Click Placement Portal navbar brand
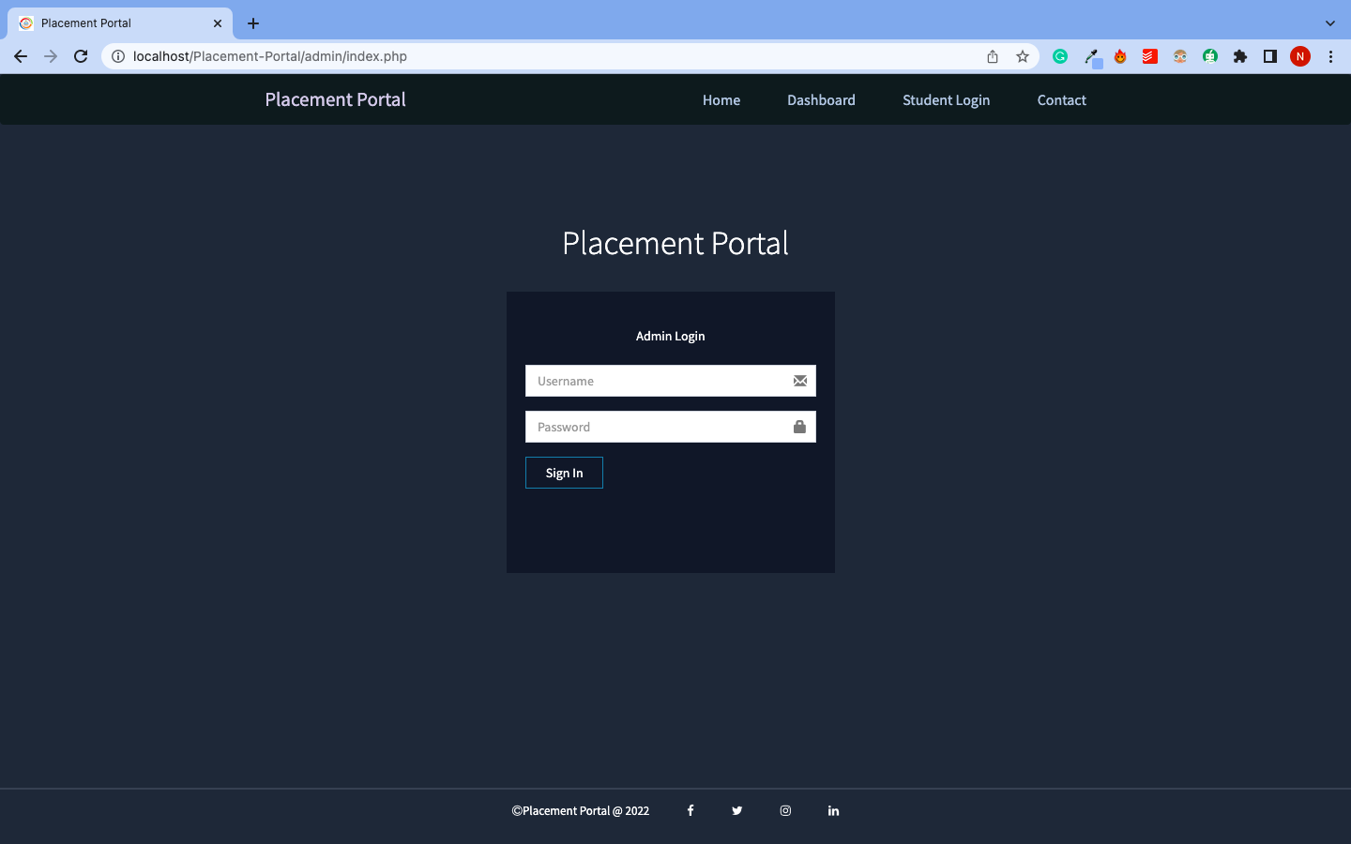The image size is (1351, 844). pyautogui.click(x=335, y=99)
